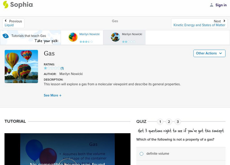Viewport: 230px width, 165px height.
Task: Click the Sophia leaf logo icon
Action: [x=5, y=5]
